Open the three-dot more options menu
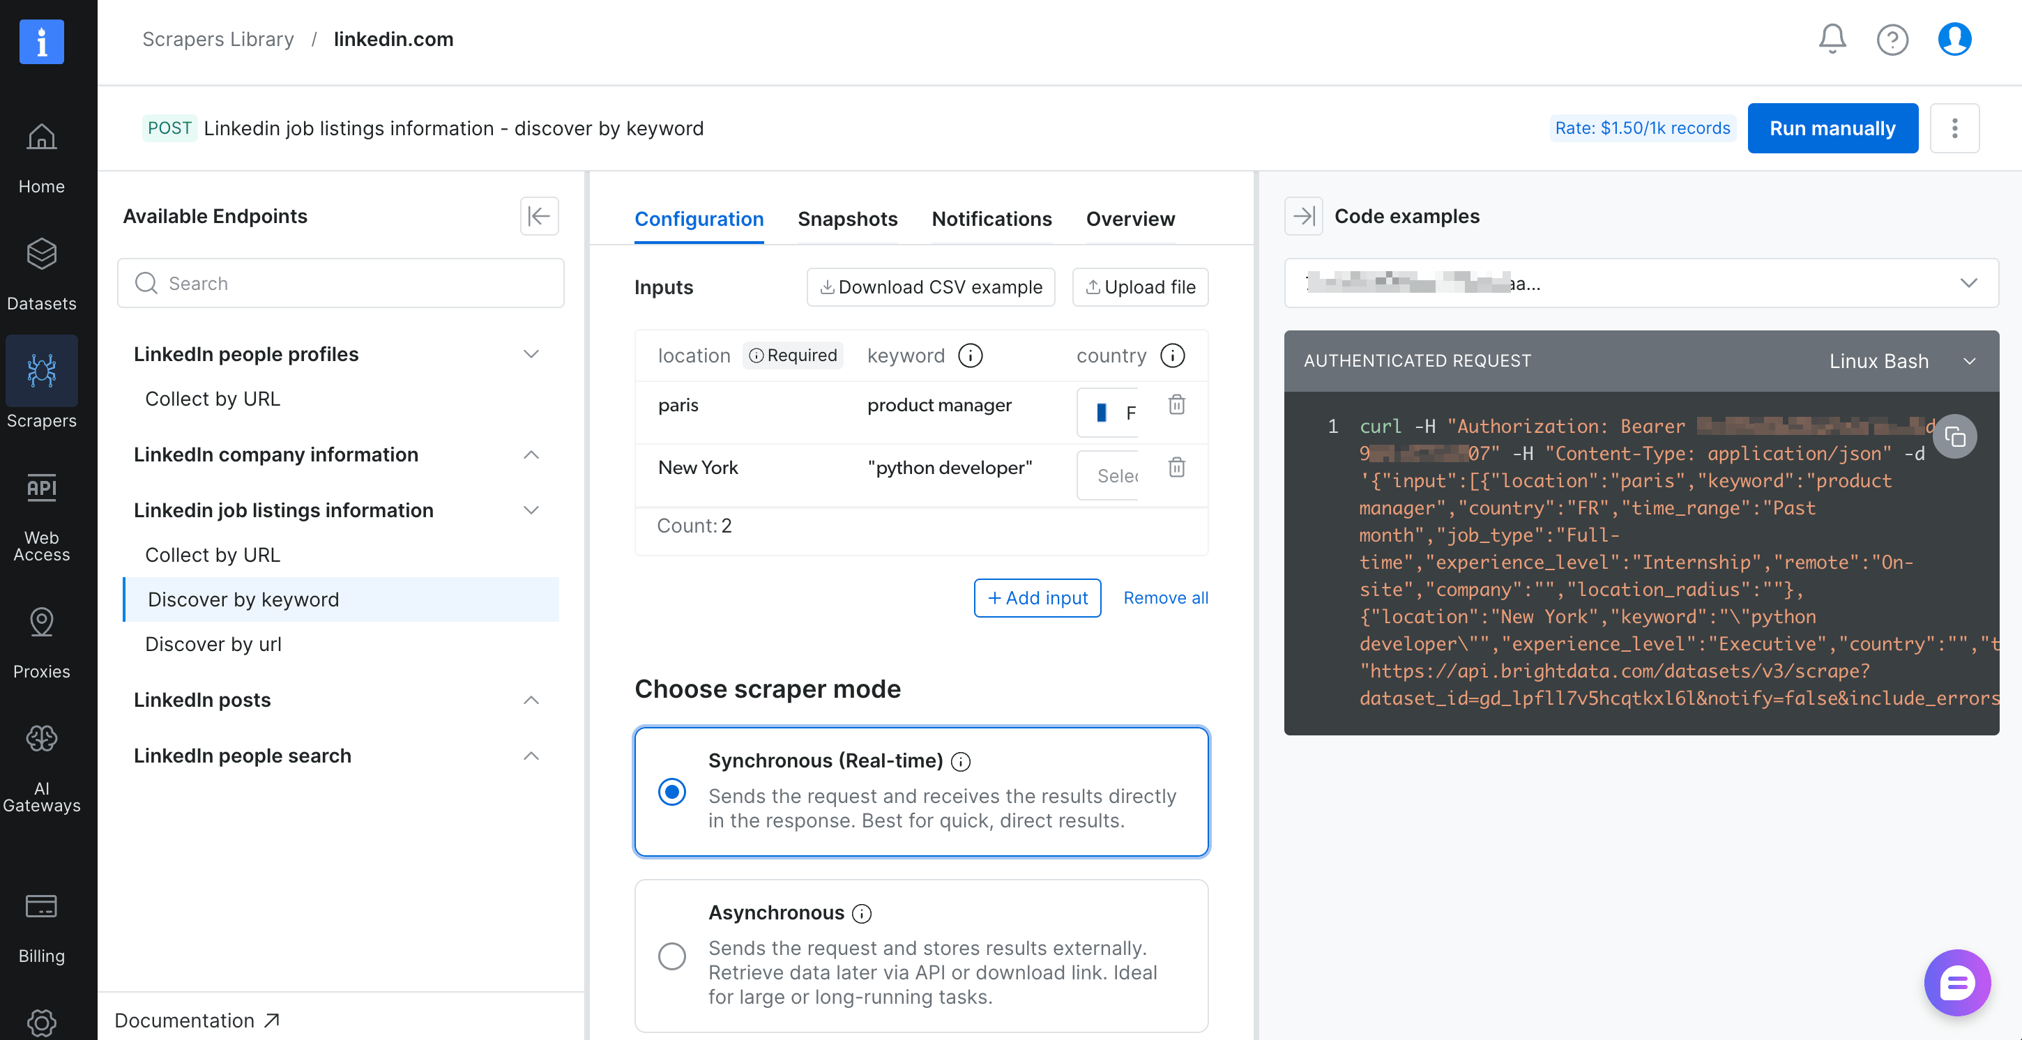 click(1954, 128)
